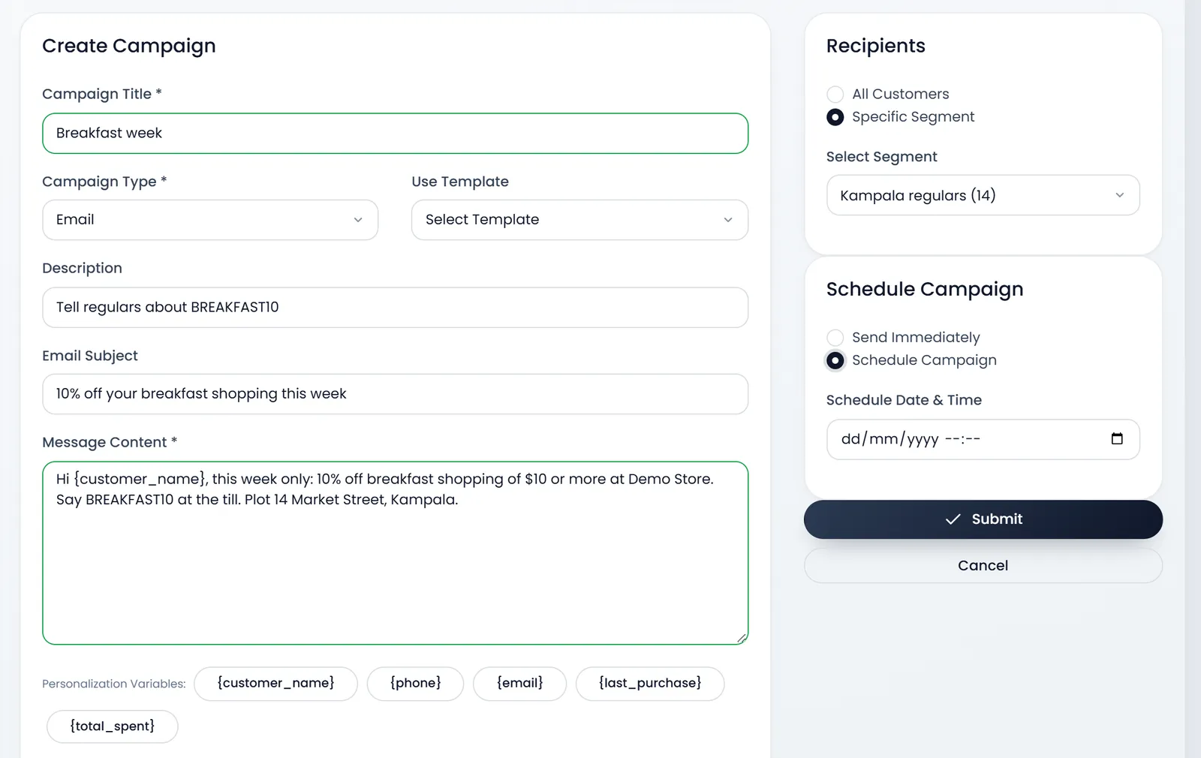1201x758 pixels.
Task: Add the {total_spent} variable chip
Action: tap(112, 726)
